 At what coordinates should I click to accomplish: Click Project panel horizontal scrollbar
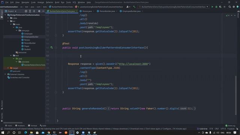tap(13, 123)
